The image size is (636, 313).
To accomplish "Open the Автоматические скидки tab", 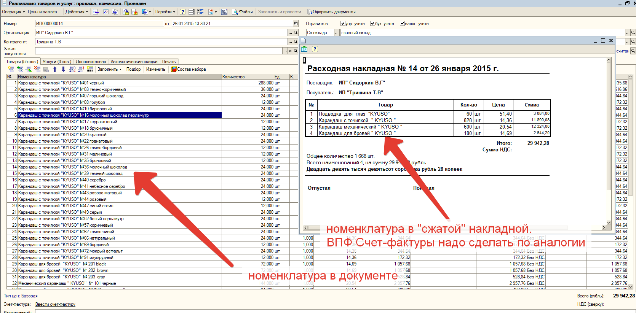I will (134, 62).
